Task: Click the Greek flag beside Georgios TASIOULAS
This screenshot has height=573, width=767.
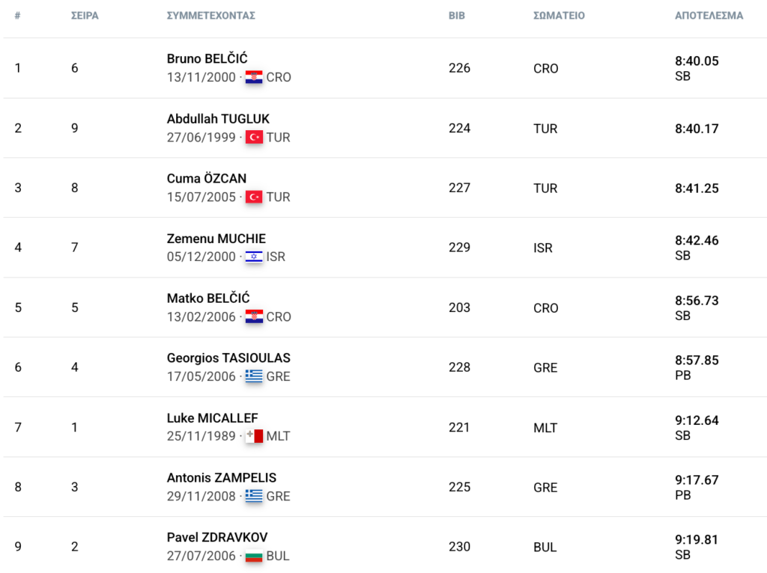Action: click(254, 376)
